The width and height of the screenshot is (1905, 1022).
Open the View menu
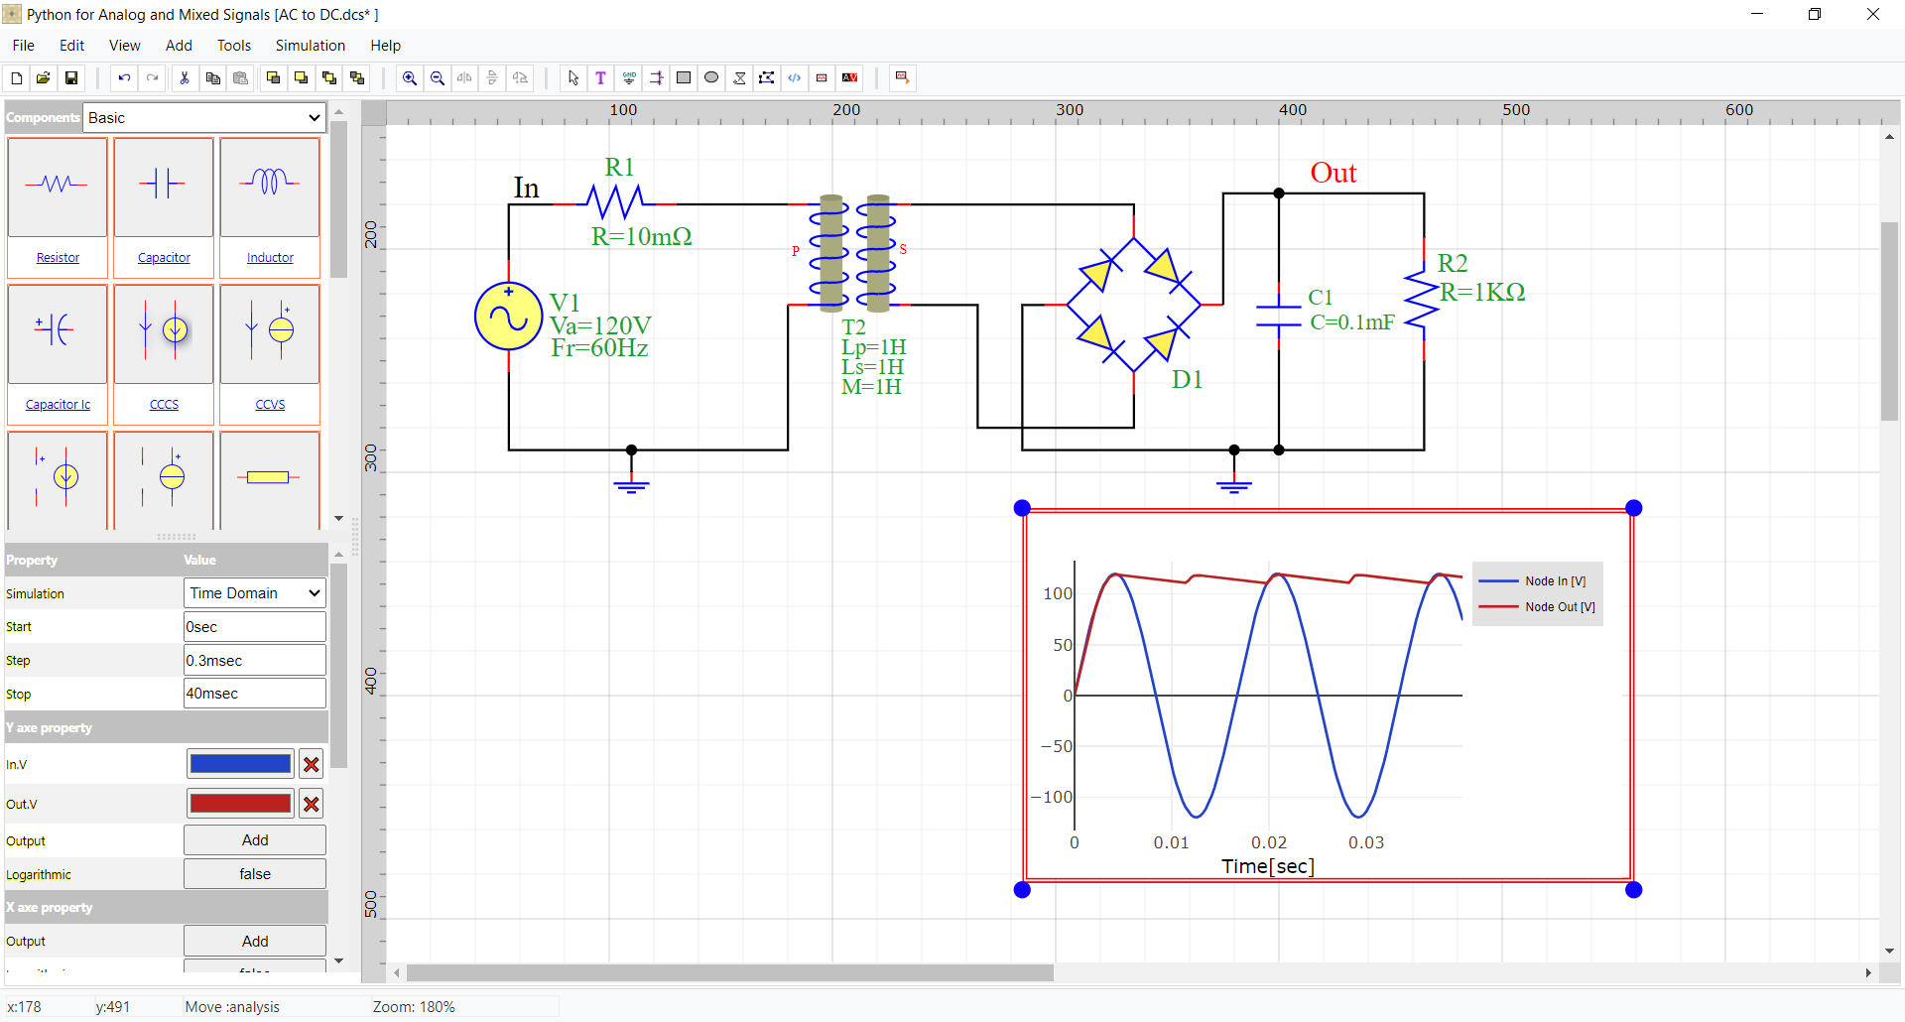[125, 46]
